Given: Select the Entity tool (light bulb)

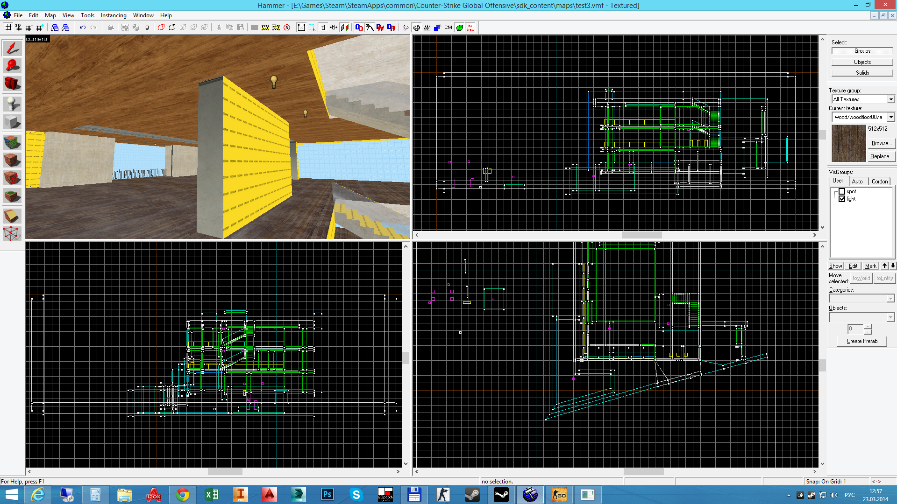Looking at the screenshot, I should [x=12, y=103].
